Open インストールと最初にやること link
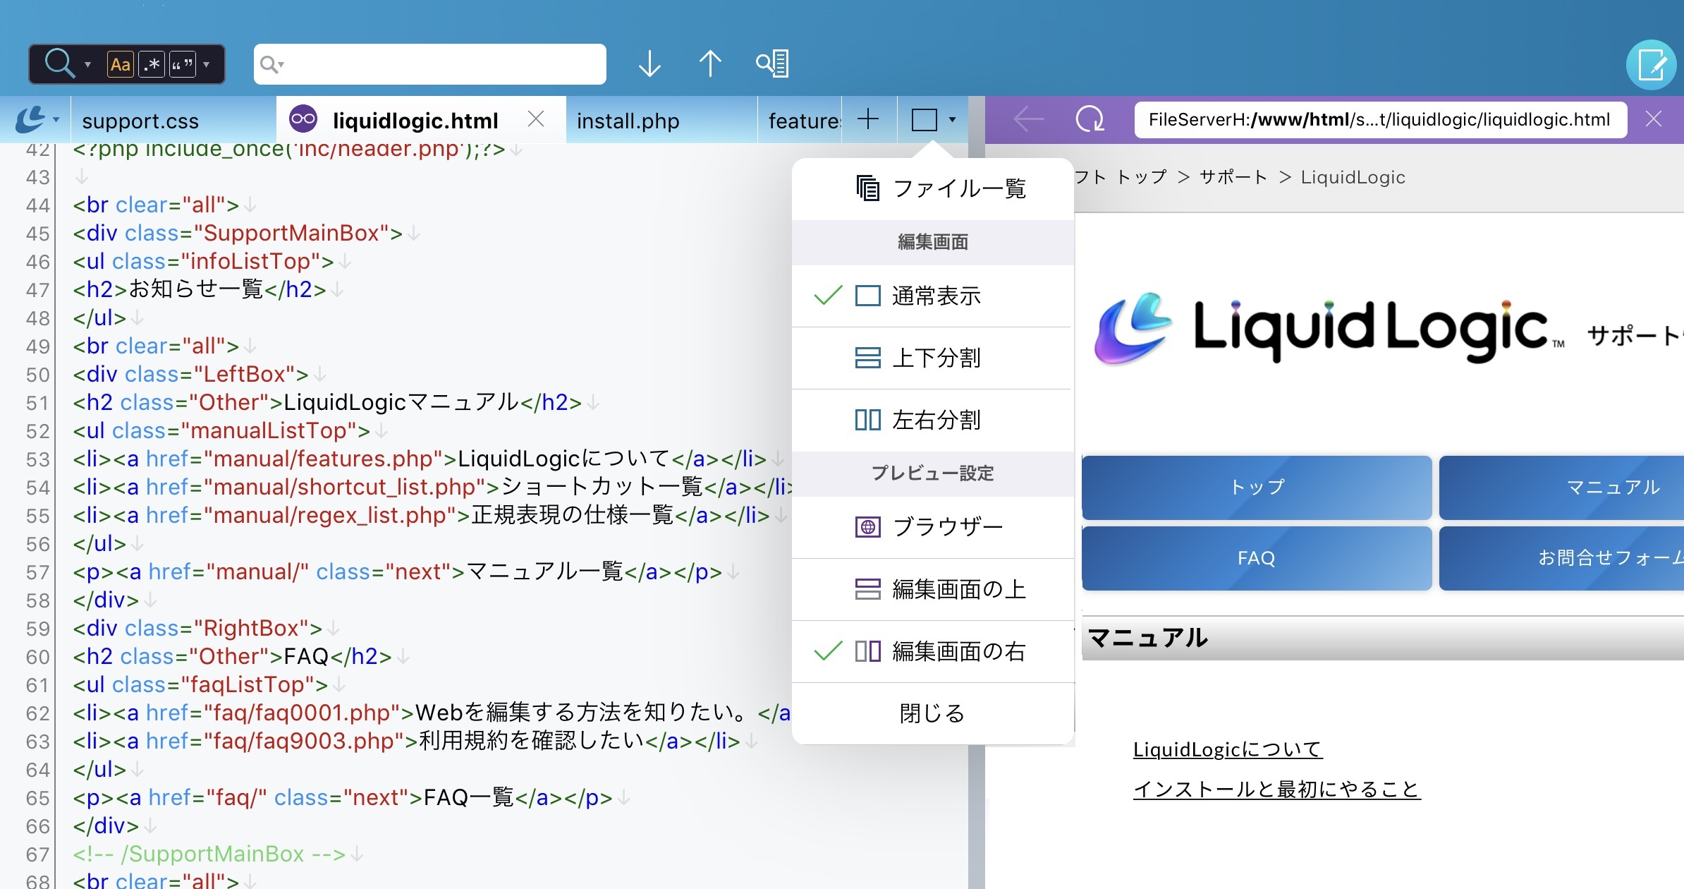This screenshot has width=1684, height=889. coord(1276,789)
